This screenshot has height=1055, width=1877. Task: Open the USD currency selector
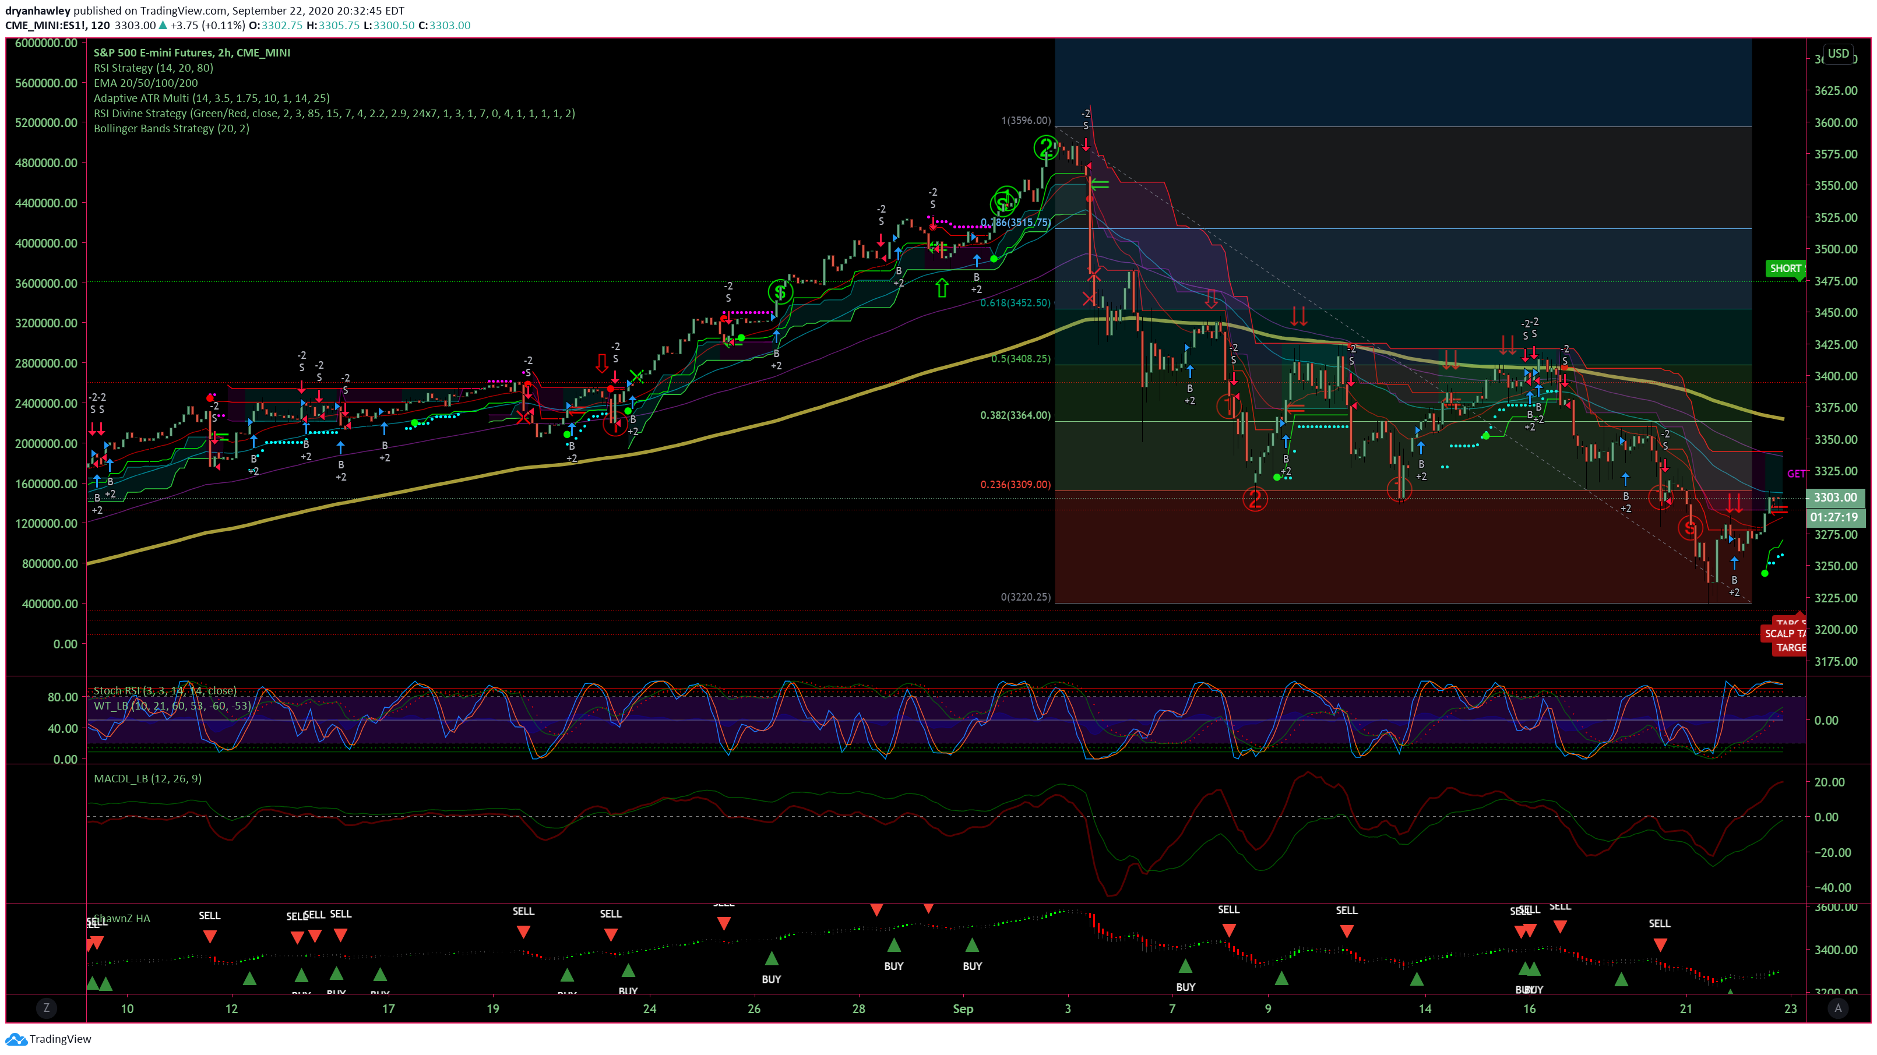[x=1837, y=53]
